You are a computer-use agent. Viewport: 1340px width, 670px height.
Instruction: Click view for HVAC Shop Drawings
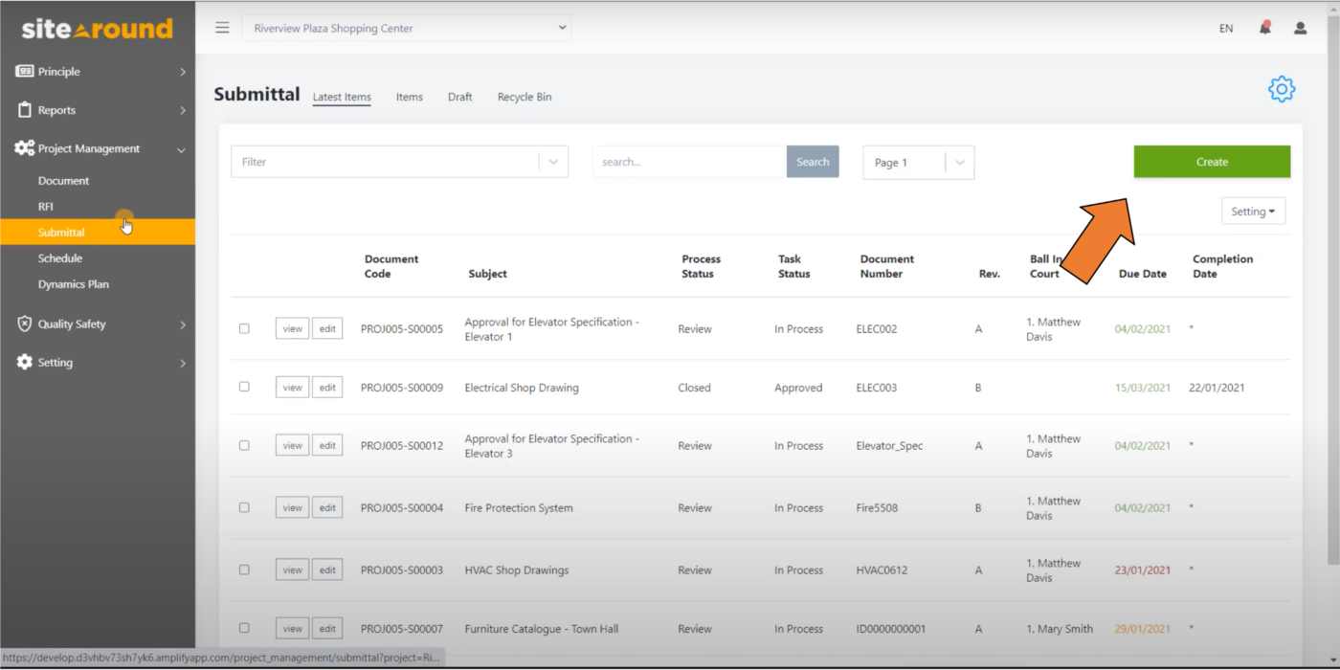(292, 569)
